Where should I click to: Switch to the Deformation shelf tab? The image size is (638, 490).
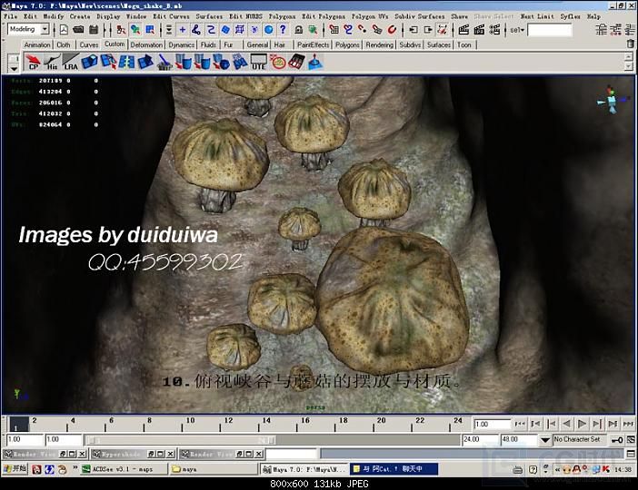[146, 44]
